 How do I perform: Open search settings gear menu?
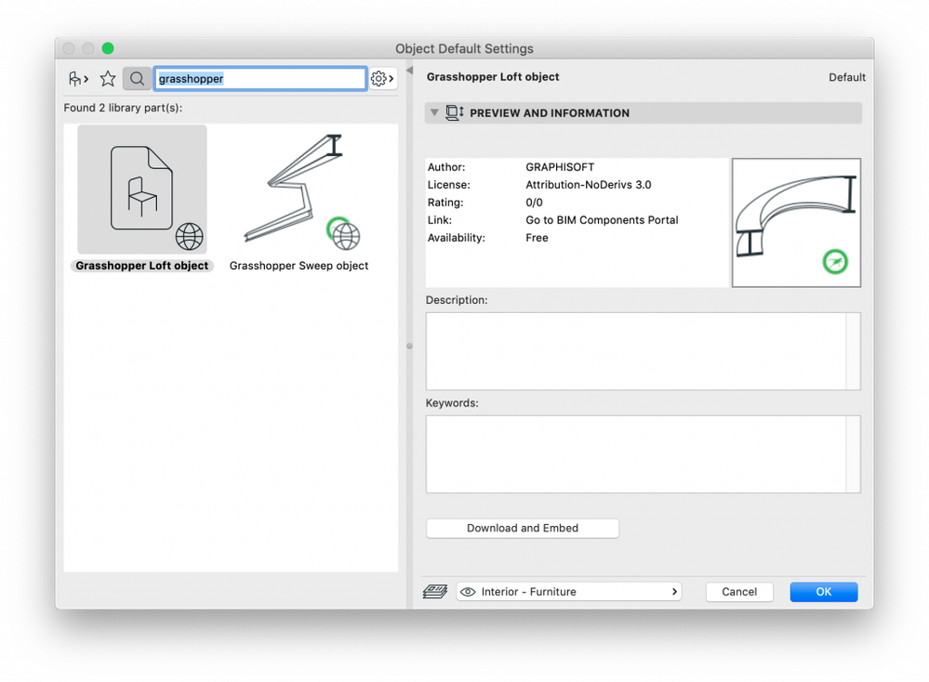[x=382, y=78]
